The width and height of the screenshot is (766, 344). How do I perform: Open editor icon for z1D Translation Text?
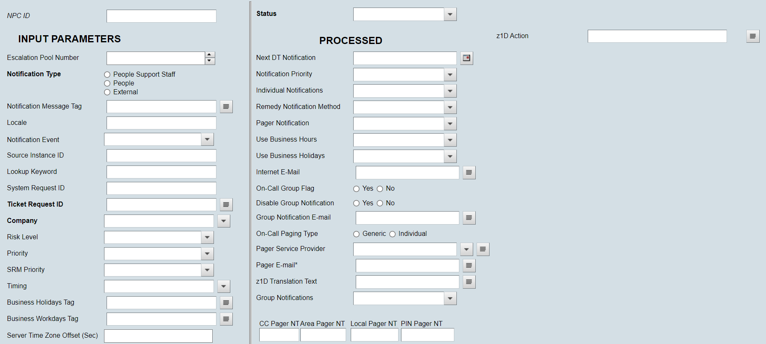pyautogui.click(x=469, y=282)
